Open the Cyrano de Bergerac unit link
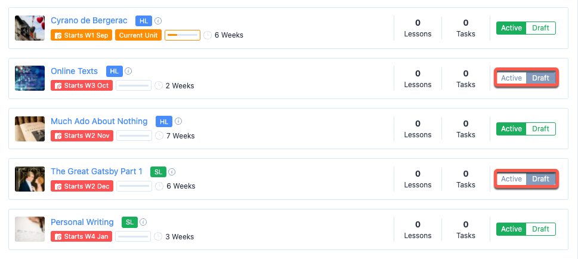Image resolution: width=578 pixels, height=259 pixels. pyautogui.click(x=89, y=21)
